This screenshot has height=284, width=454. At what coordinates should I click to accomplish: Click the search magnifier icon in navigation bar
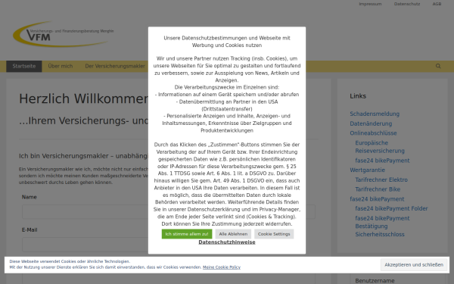point(438,66)
